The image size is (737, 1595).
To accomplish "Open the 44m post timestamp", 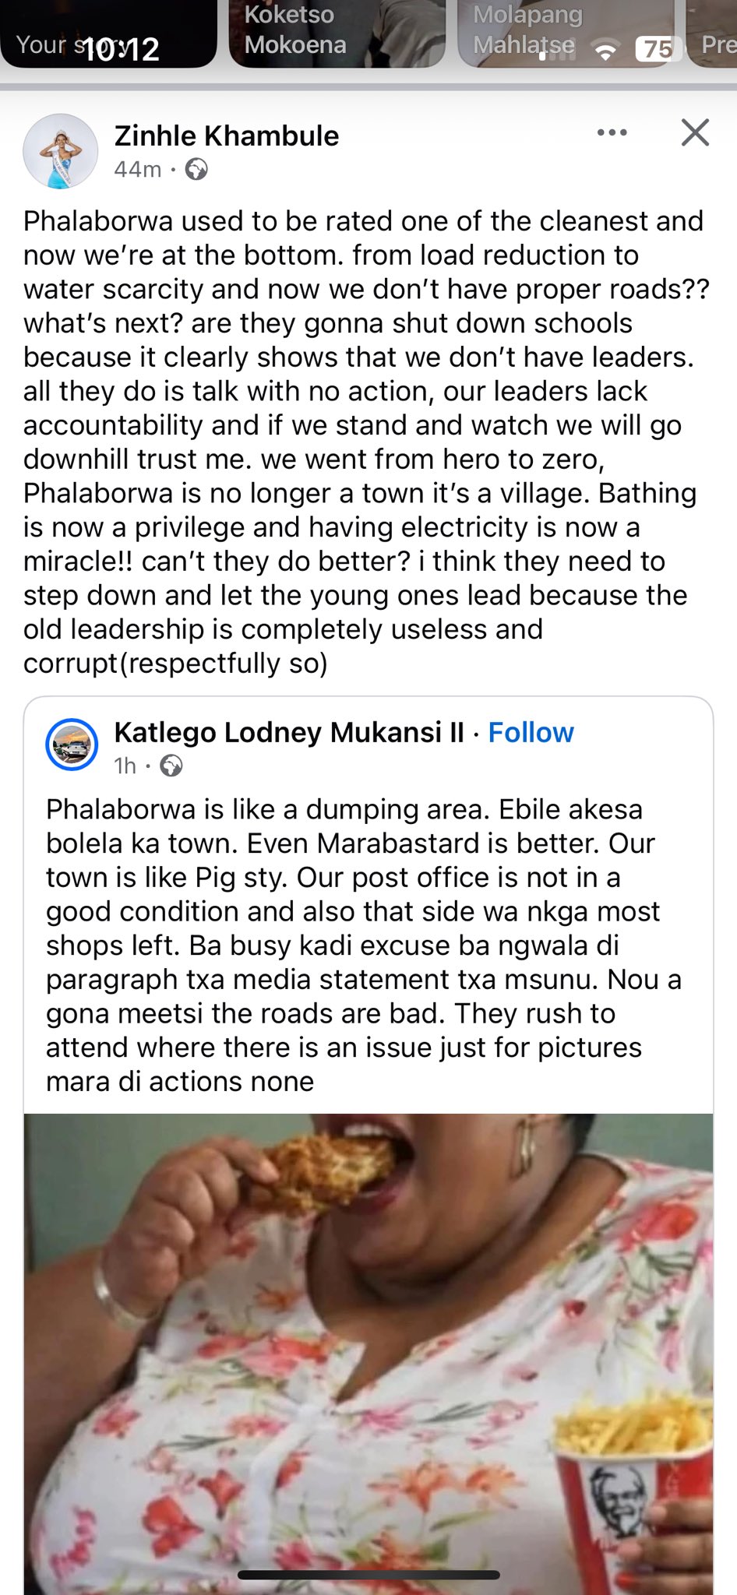I will click(x=138, y=169).
